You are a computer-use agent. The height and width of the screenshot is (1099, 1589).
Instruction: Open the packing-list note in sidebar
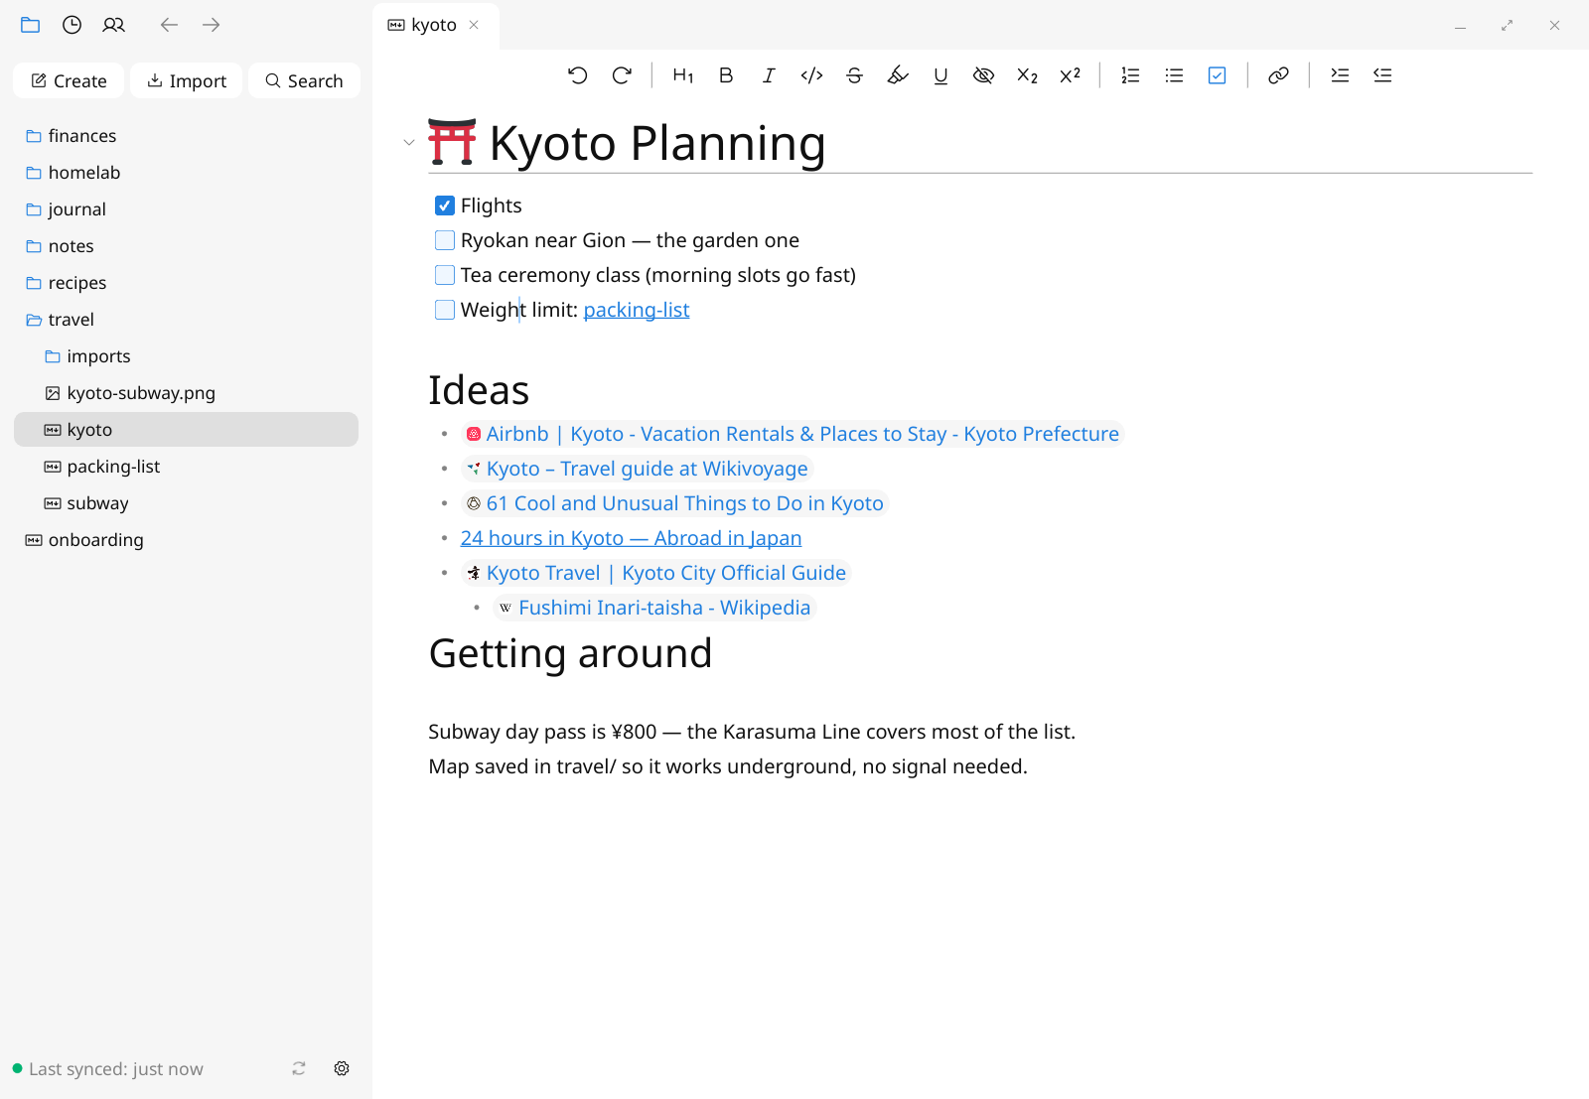[x=186, y=467]
